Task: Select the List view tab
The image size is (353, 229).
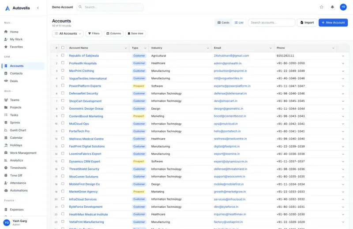Action: (239, 22)
